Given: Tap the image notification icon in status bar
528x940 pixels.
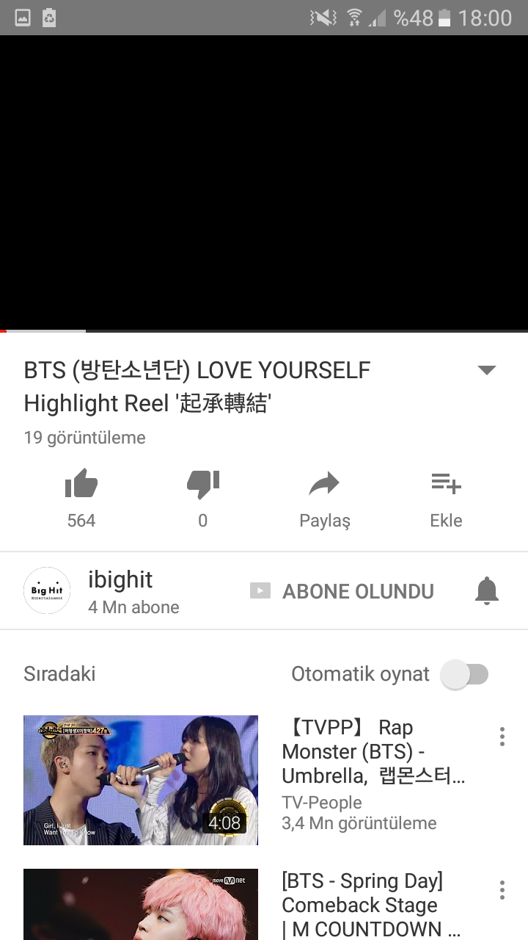Looking at the screenshot, I should (x=23, y=18).
